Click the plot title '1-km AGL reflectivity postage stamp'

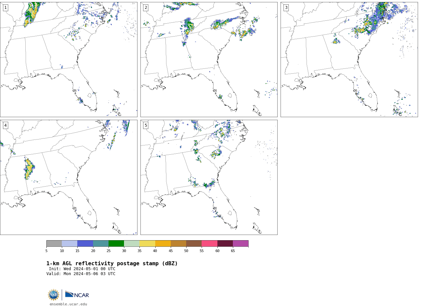[112, 264]
